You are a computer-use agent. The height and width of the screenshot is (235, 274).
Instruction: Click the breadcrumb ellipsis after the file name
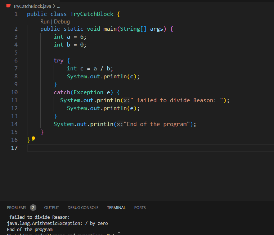point(59,6)
